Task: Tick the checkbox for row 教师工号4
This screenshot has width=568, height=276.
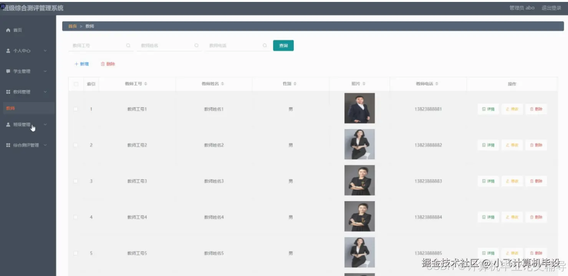Action: 76,217
